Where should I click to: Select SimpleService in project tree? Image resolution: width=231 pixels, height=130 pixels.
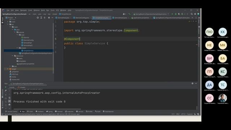click(x=28, y=51)
